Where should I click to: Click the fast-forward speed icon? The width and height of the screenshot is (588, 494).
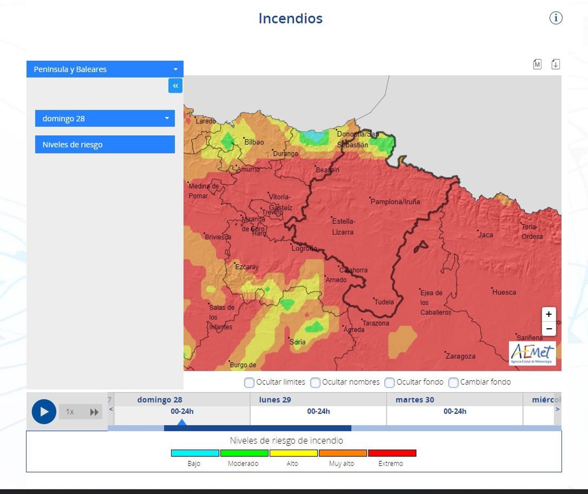tap(94, 412)
